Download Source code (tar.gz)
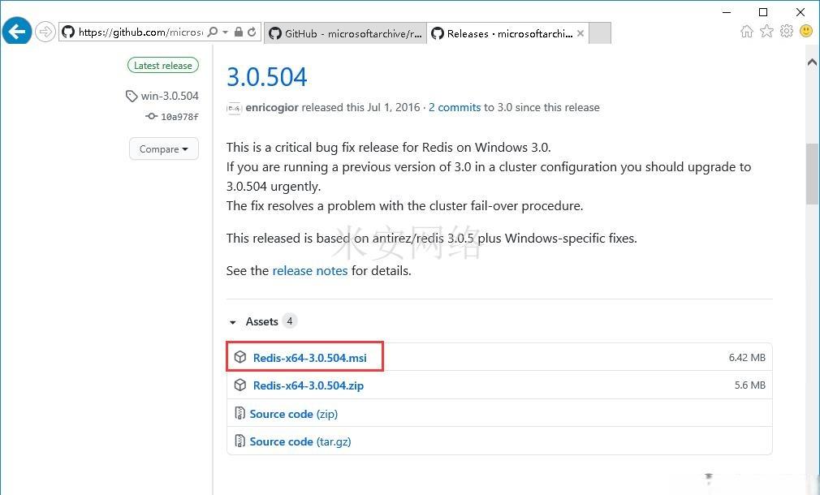This screenshot has width=820, height=495. tap(300, 441)
